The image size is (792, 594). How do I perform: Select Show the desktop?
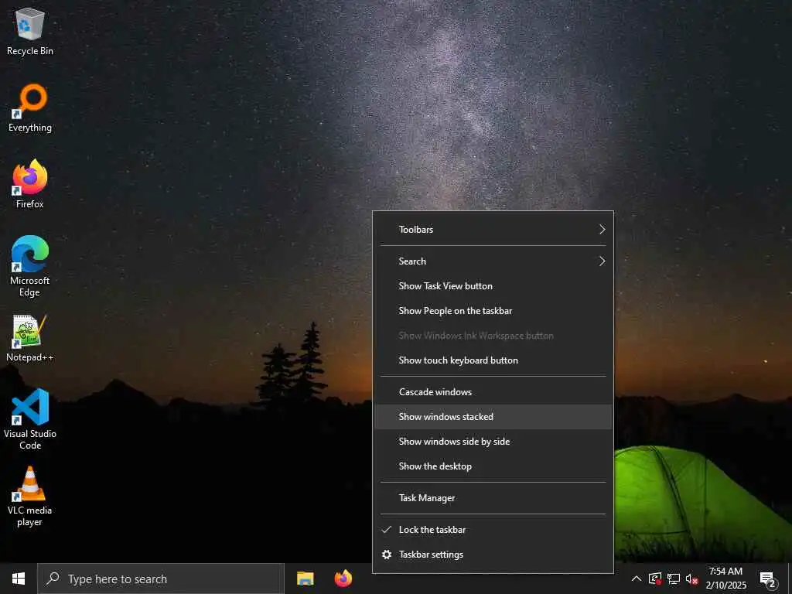point(493,466)
